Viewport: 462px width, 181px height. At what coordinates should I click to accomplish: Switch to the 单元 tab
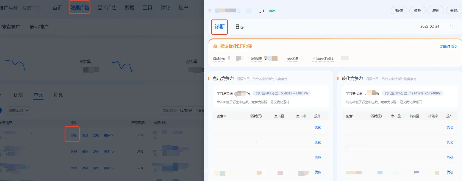(x=38, y=95)
